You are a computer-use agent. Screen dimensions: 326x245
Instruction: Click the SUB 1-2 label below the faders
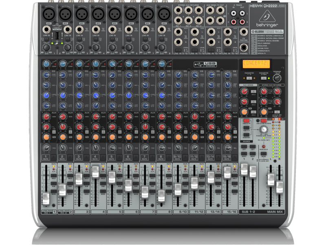tap(249, 212)
